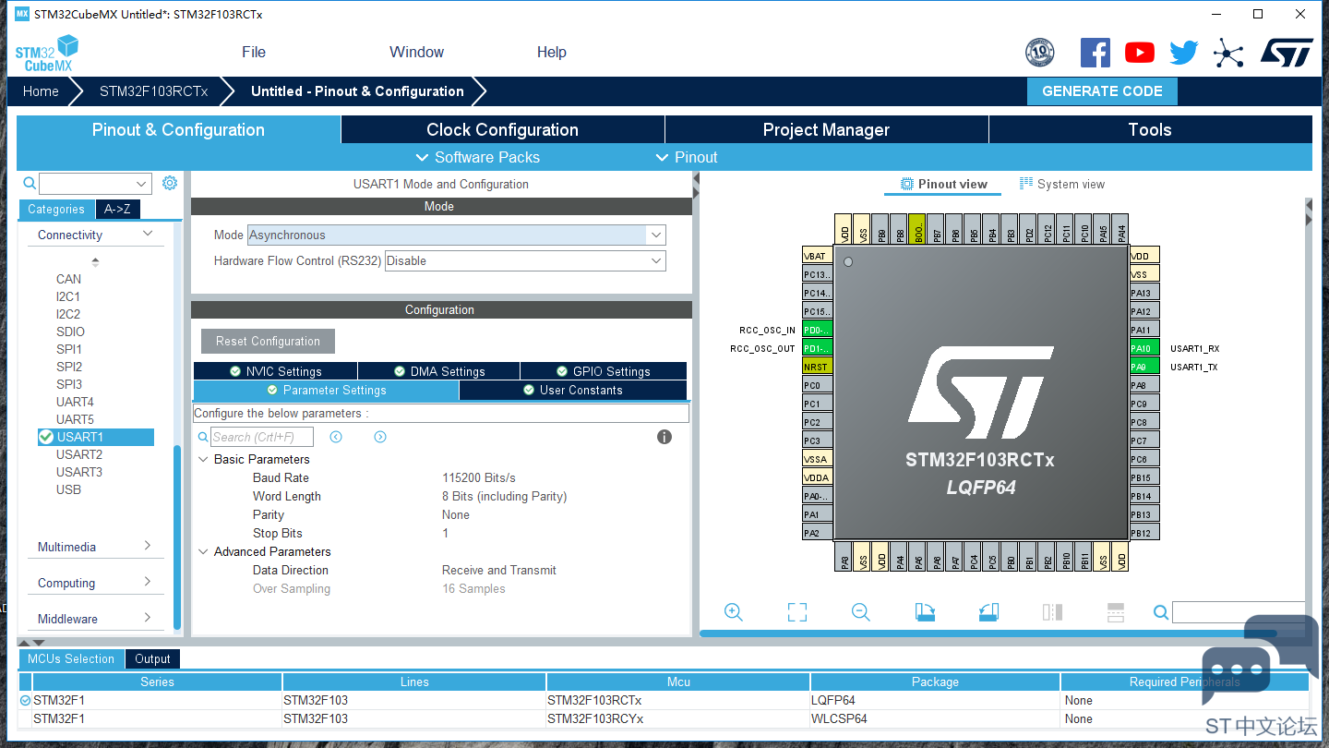Expand the Middleware category
Viewport: 1329px width, 748px height.
[96, 619]
